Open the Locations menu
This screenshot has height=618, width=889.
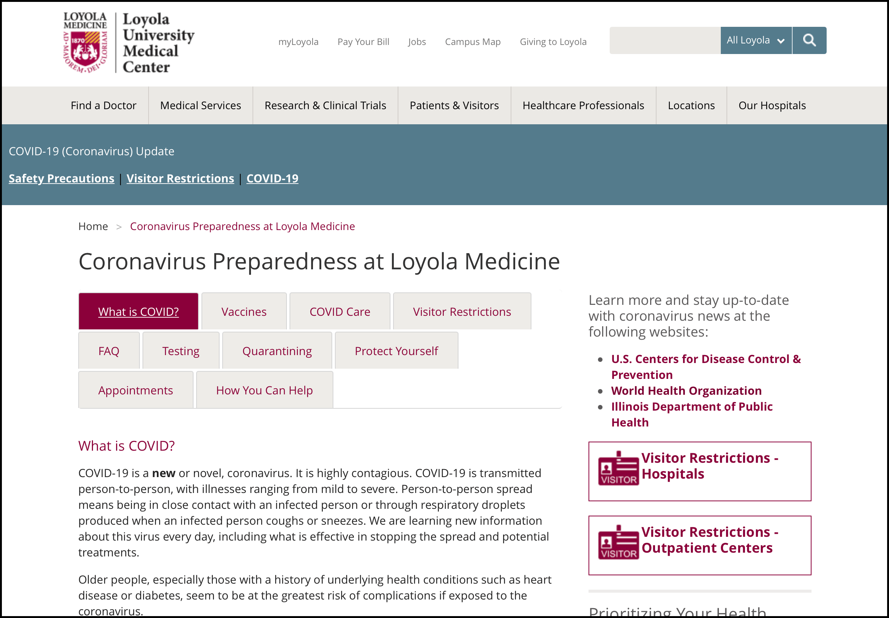pos(691,105)
